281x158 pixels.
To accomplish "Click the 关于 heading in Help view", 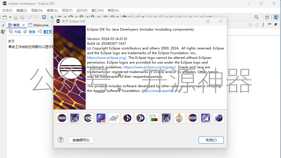I will (11, 41).
